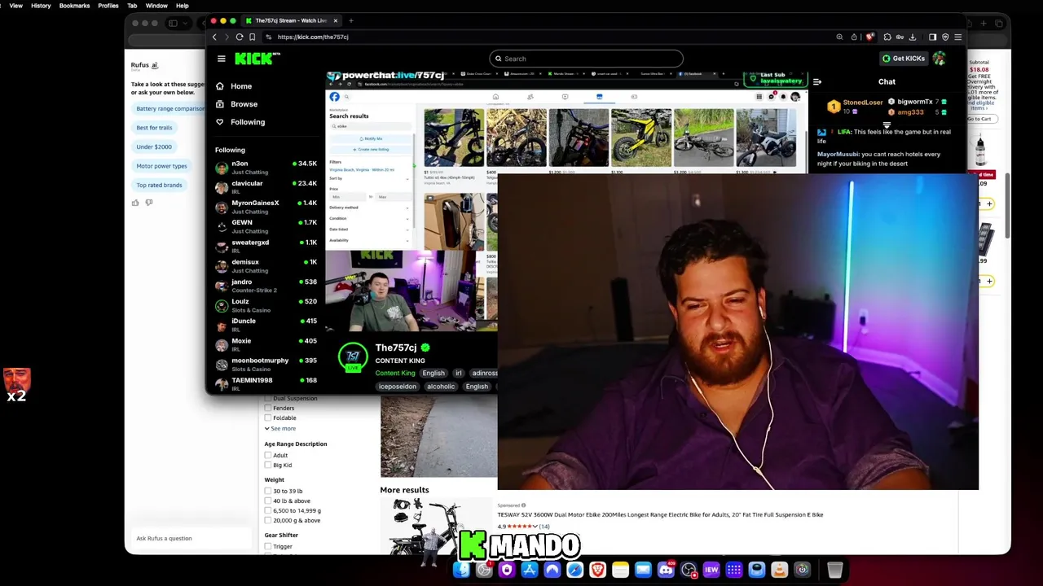The width and height of the screenshot is (1043, 586).
Task: Select Battery range comparison Rufus suggestion
Action: (x=169, y=108)
